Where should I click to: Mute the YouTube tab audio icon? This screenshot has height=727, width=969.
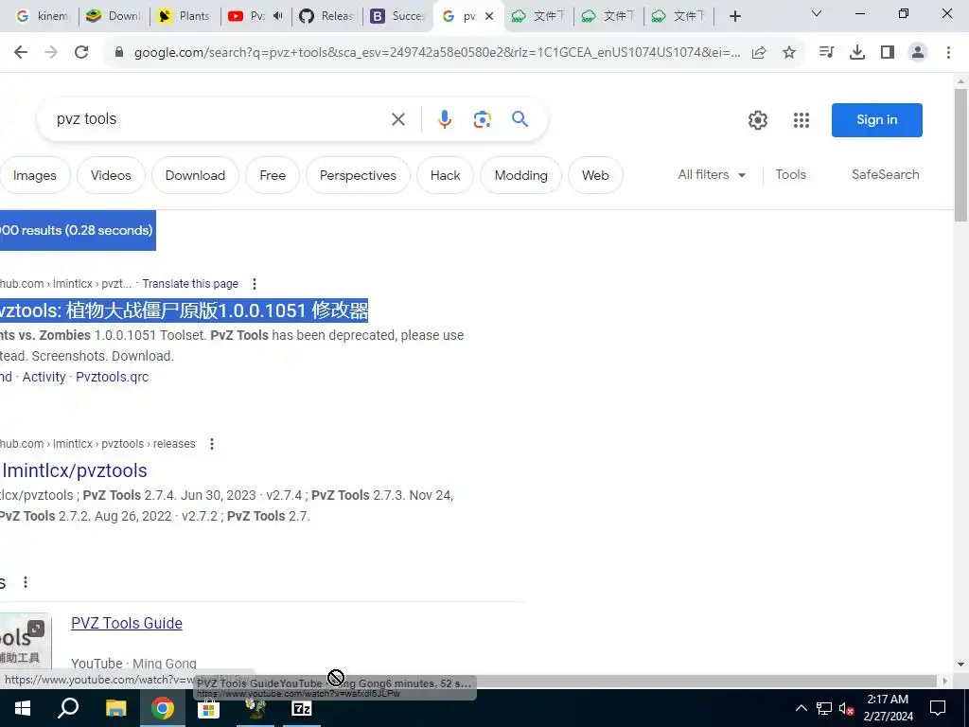[277, 16]
